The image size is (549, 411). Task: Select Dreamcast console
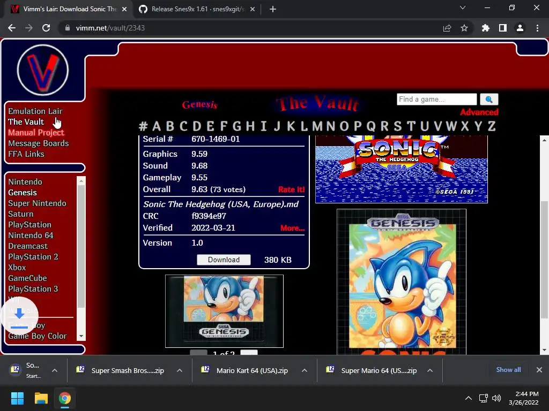(28, 246)
